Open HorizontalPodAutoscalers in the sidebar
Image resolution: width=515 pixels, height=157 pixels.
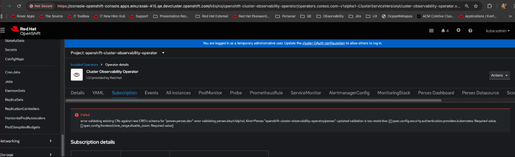(25, 118)
